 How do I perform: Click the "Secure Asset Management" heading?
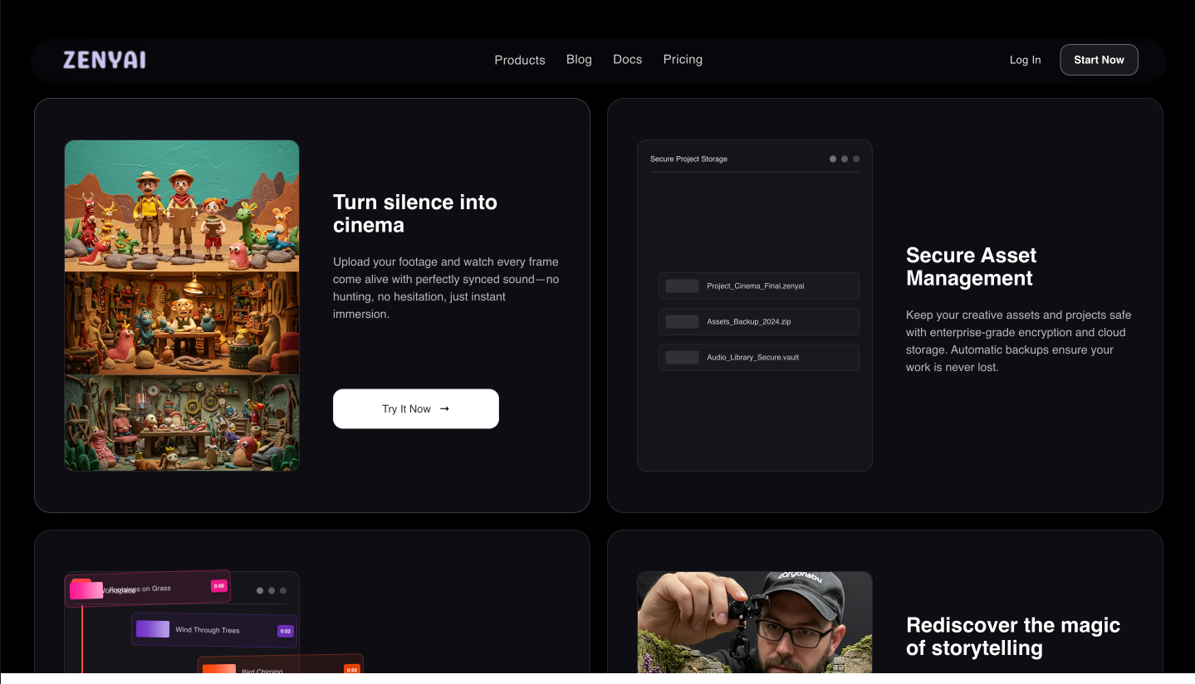(x=972, y=266)
